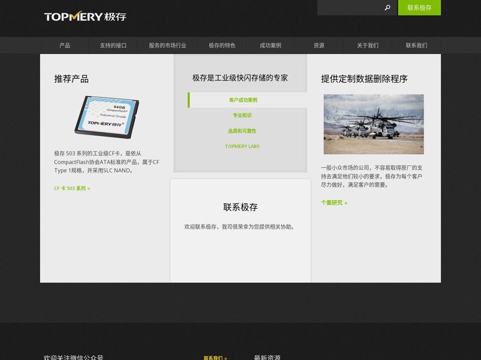Click the 极存是工业级快闪存储的专家 heading
Screen dimensions: 481x360
tap(240, 78)
